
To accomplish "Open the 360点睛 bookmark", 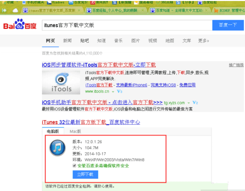I will [x=165, y=3].
